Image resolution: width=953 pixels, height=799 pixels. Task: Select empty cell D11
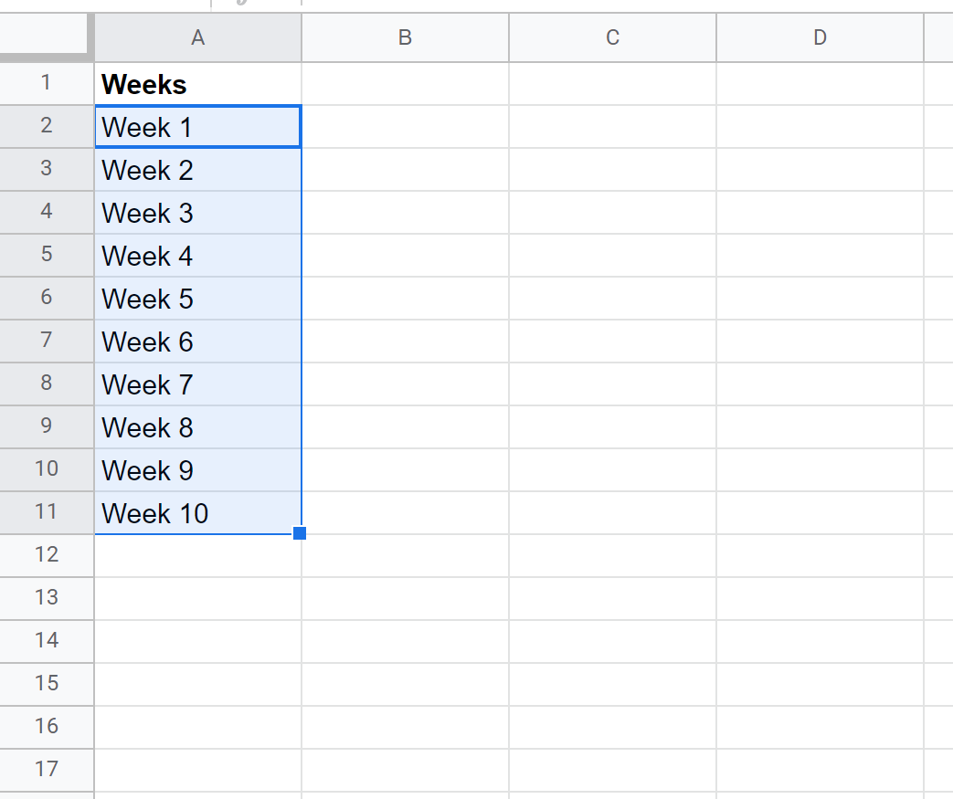click(820, 513)
